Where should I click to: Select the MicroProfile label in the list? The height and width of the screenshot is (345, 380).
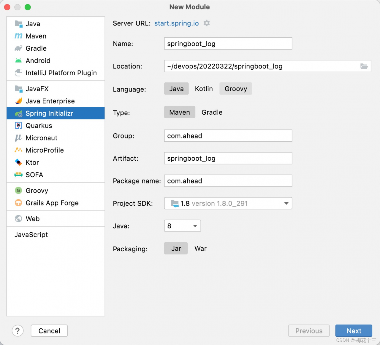click(45, 150)
